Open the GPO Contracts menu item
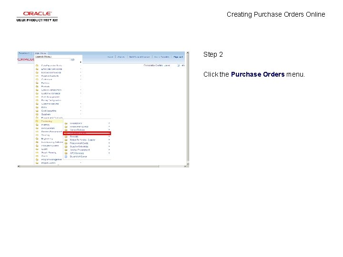The width and height of the screenshot is (343, 257). [x=77, y=153]
